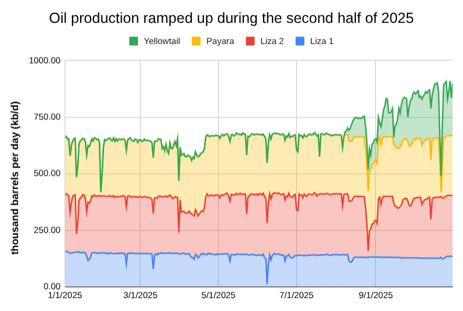Viewport: 463px width, 311px height.
Task: Click the 250.00 y-axis label
Action: (47, 230)
